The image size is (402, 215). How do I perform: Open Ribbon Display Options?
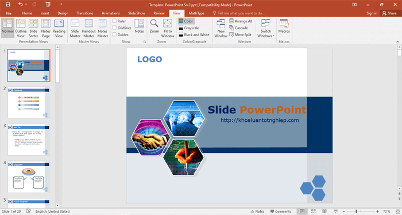pyautogui.click(x=354, y=5)
